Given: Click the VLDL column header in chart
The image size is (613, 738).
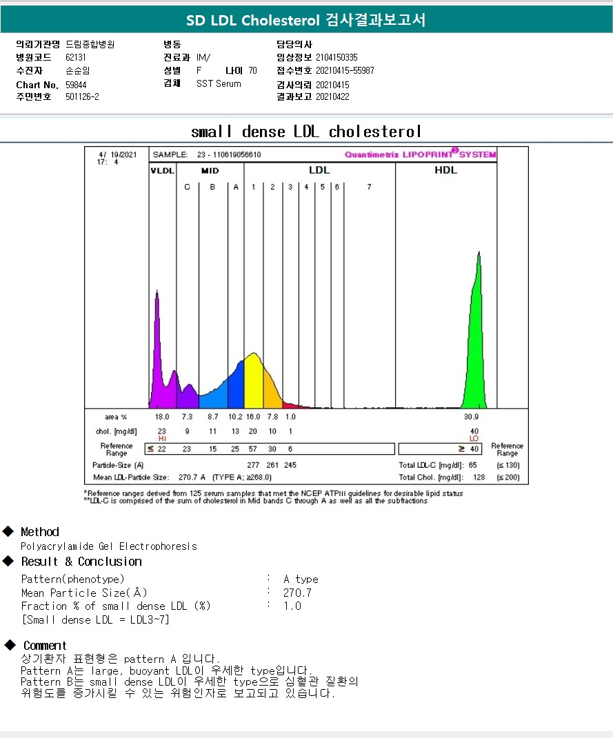Looking at the screenshot, I should tap(162, 170).
